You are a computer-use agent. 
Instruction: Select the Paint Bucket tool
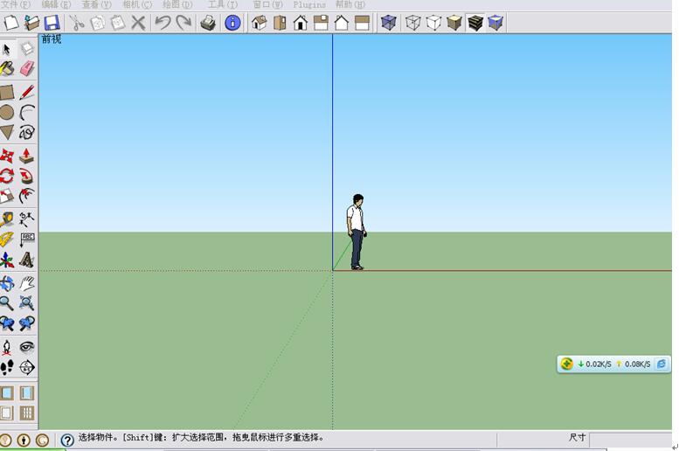[7, 69]
